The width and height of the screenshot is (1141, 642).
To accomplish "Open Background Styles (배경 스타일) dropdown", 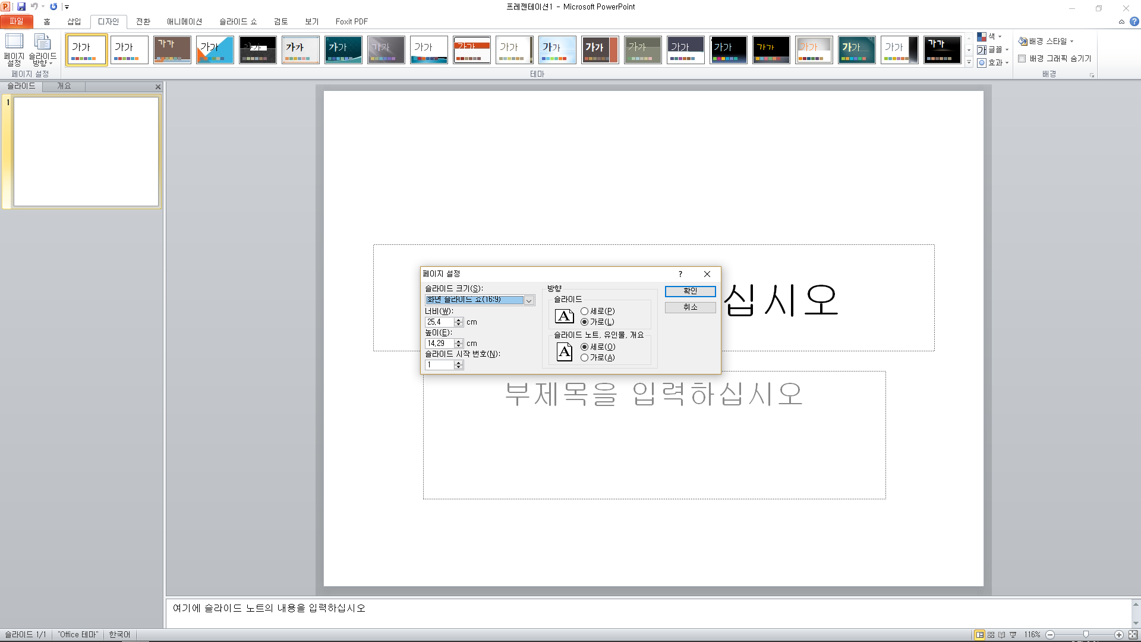I will [x=1046, y=42].
